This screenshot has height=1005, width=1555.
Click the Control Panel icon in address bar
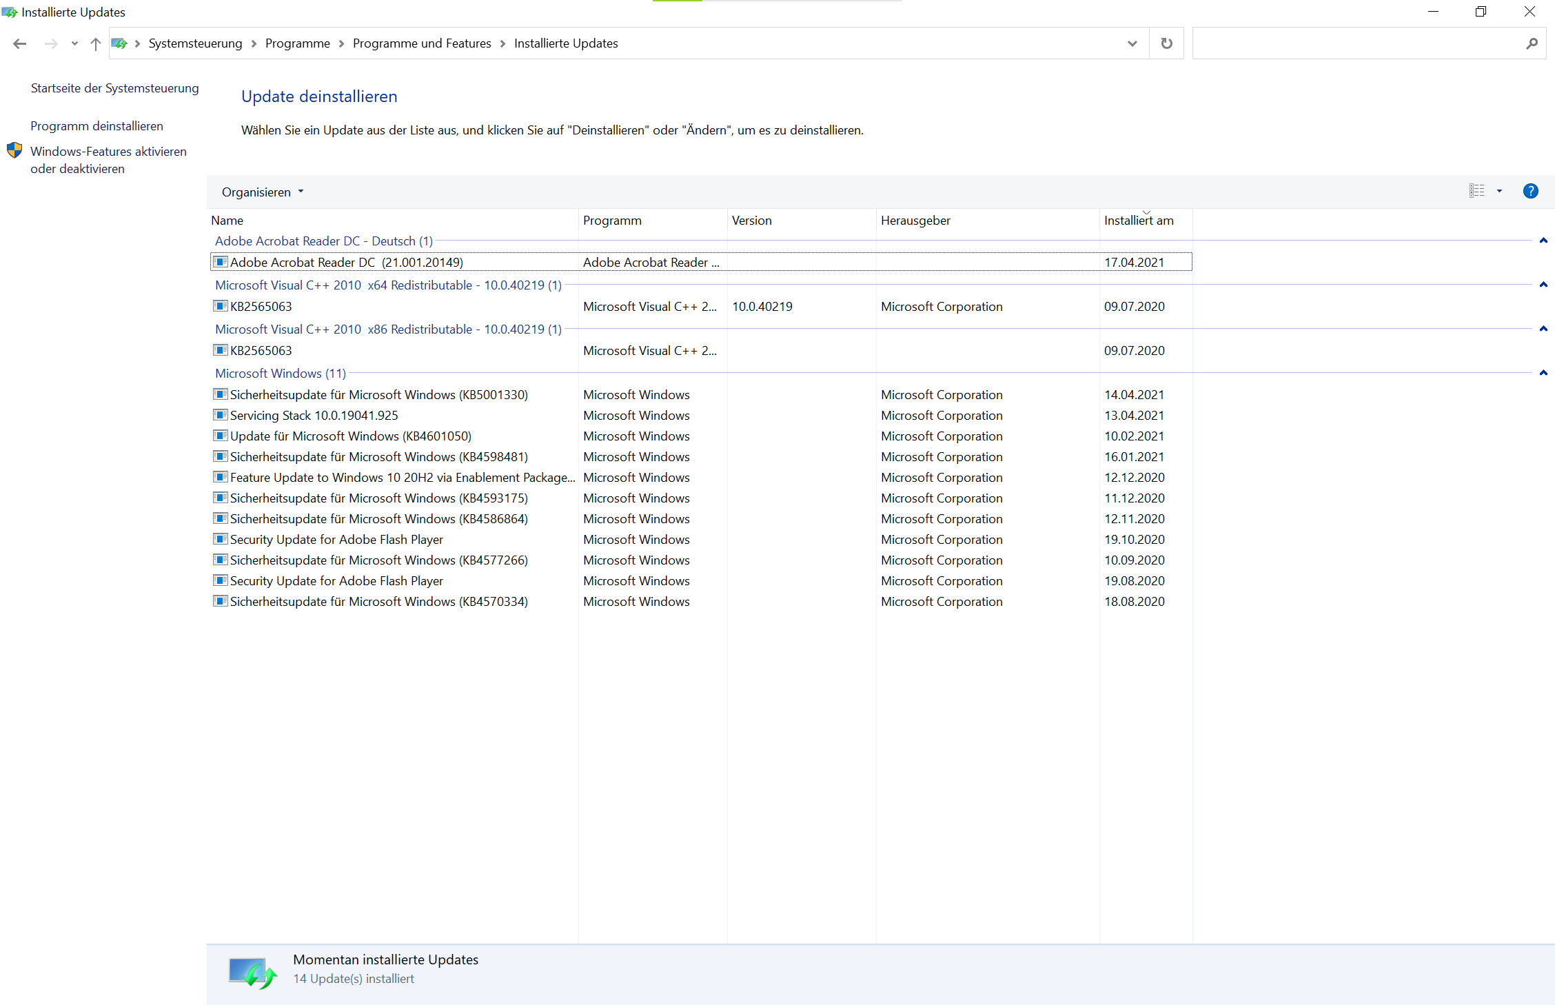point(119,43)
